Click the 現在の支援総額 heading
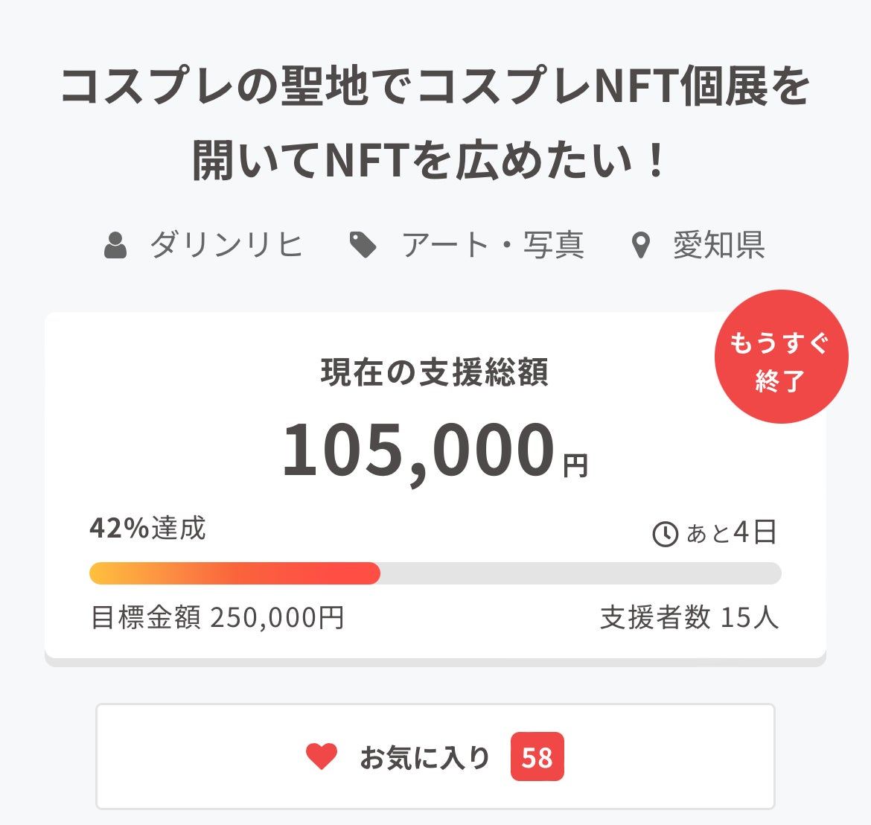This screenshot has width=871, height=825. click(x=435, y=372)
